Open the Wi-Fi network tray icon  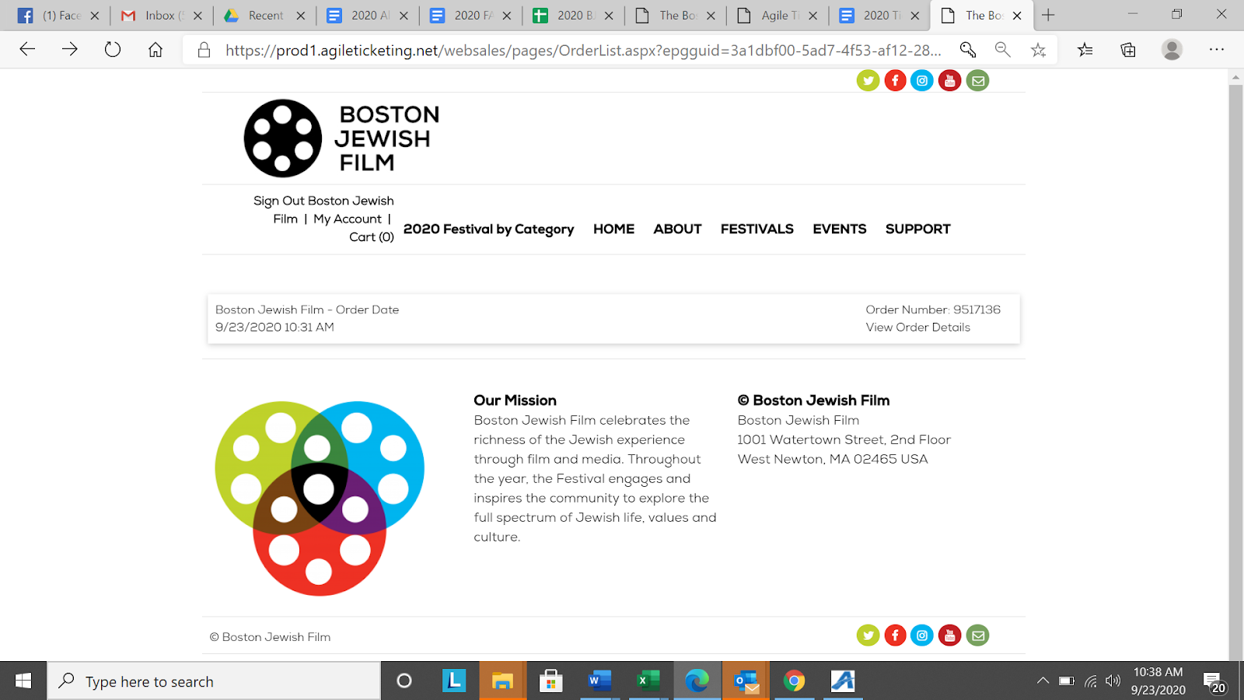pyautogui.click(x=1091, y=681)
